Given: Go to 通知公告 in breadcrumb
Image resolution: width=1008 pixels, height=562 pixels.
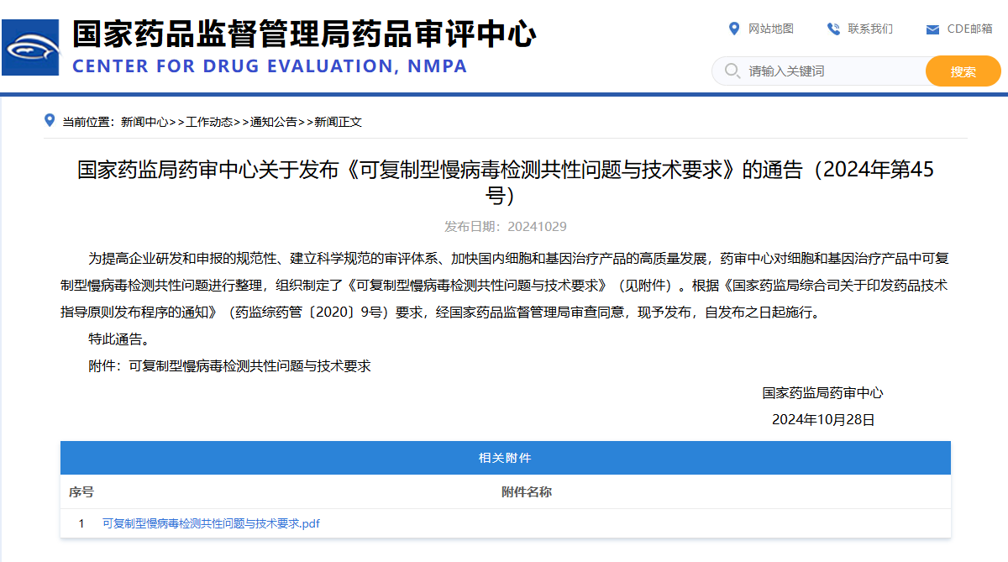Looking at the screenshot, I should pos(274,122).
